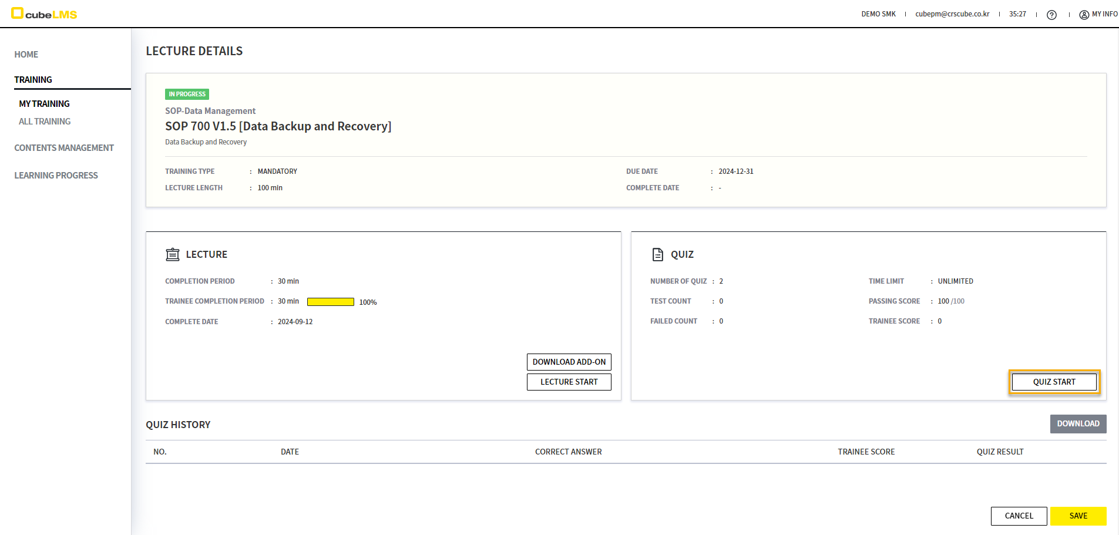Click the IN PROGRESS status badge

point(187,94)
